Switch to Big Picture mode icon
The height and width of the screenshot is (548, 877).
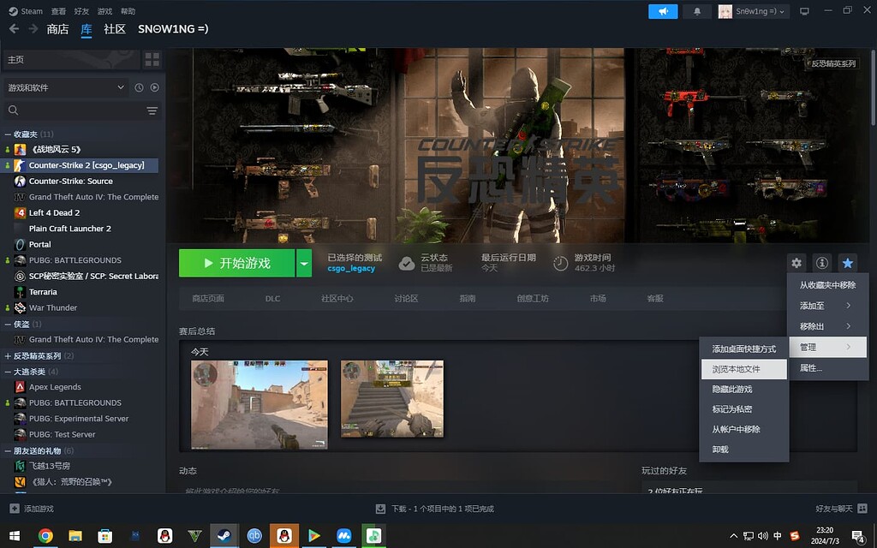[x=804, y=11]
